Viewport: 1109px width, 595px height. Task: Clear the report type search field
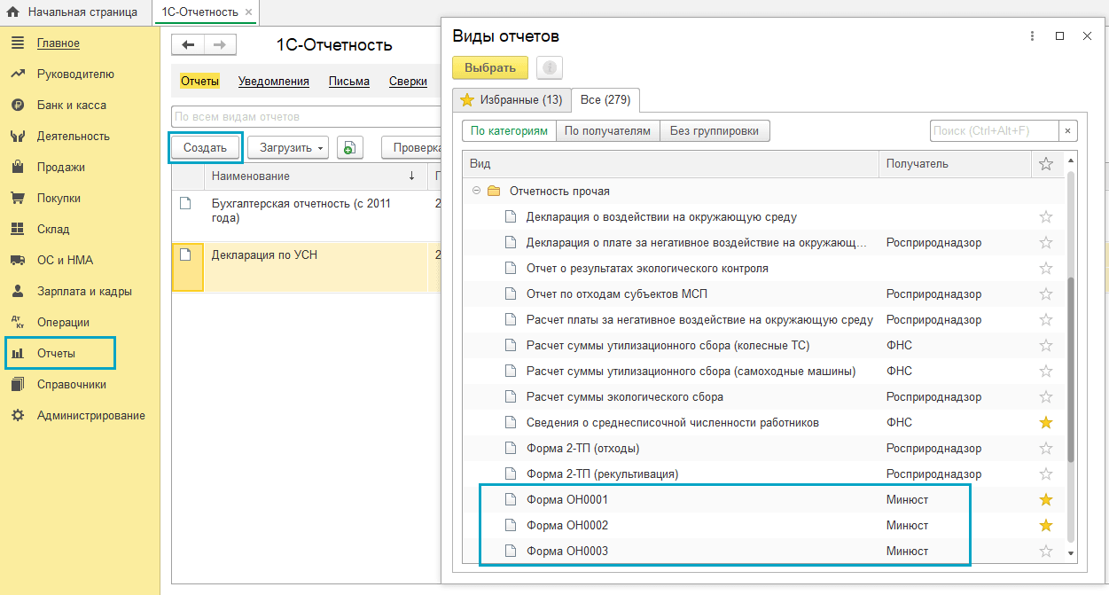coord(1068,131)
